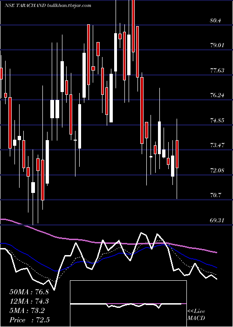The image size is (233, 327).
Task: Select the 74.85 price axis label
Action: (217, 121)
